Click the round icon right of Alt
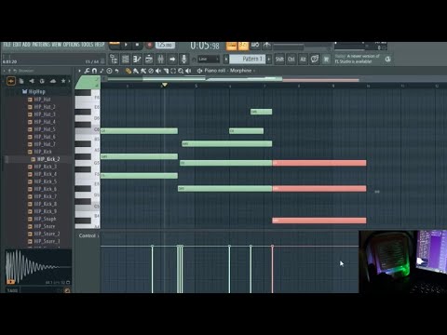 point(315,59)
